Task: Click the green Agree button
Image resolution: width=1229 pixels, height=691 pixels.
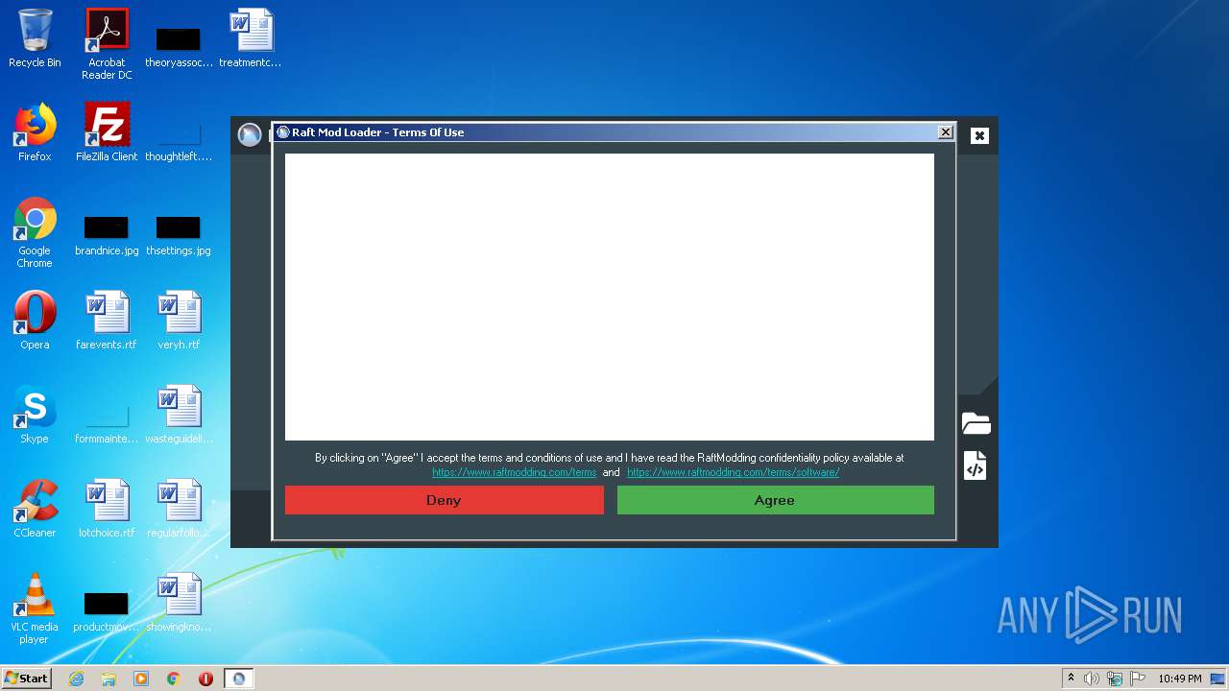Action: click(775, 500)
